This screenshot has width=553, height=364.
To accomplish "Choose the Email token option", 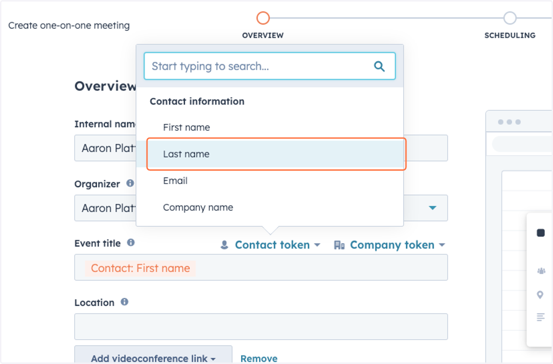I will (270, 181).
